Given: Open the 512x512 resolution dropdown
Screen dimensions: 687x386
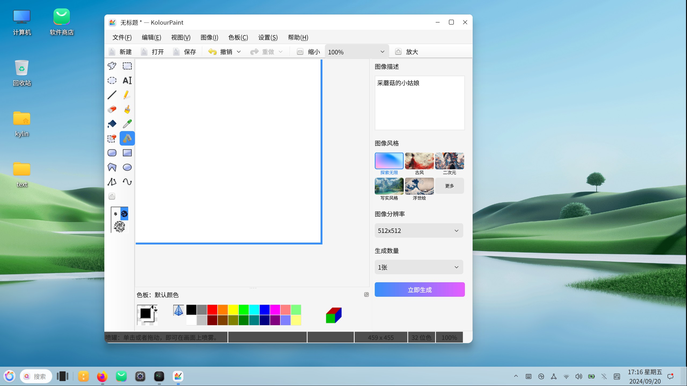Looking at the screenshot, I should (x=419, y=231).
